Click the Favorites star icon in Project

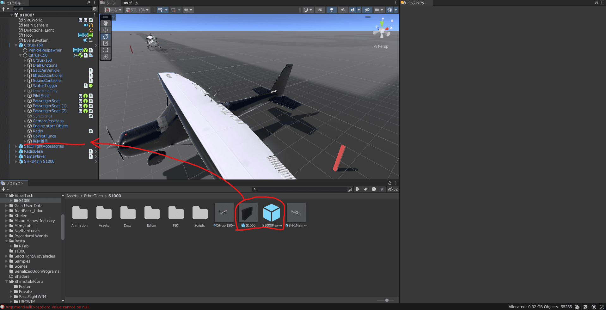pos(382,189)
